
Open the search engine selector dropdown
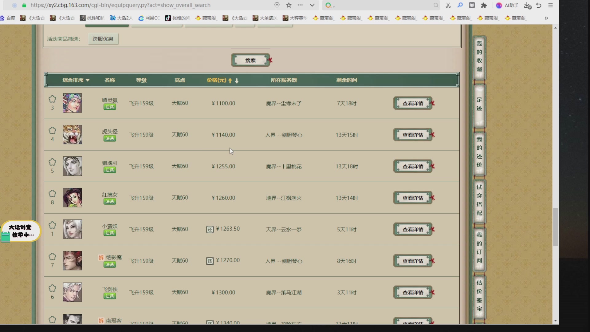click(330, 5)
